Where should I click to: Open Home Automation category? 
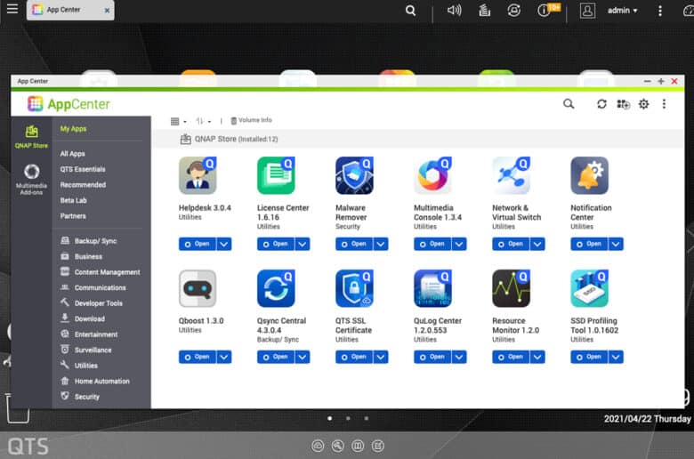point(95,381)
